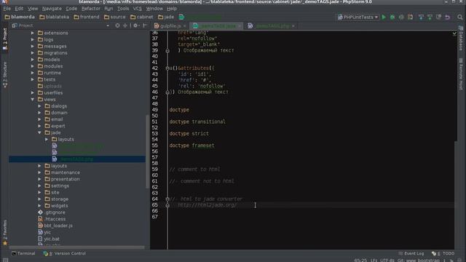Click the green Debug bug icon
The height and width of the screenshot is (262, 466).
coord(392,17)
